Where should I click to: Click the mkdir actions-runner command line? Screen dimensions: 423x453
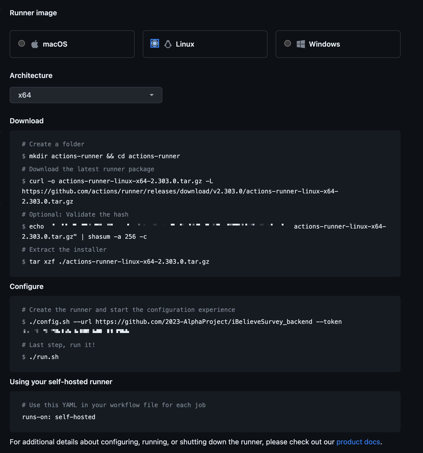coord(101,156)
